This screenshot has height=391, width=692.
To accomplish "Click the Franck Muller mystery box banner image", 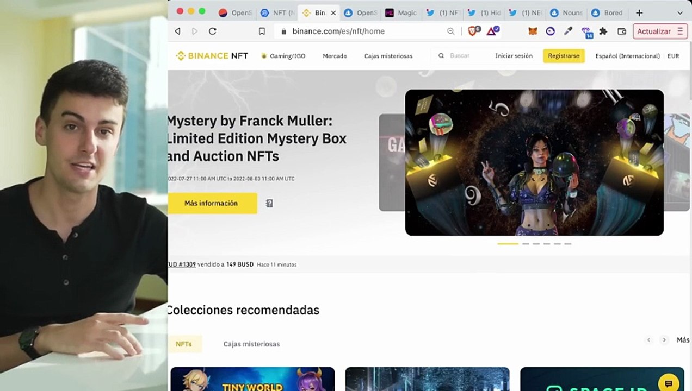I will coord(534,162).
